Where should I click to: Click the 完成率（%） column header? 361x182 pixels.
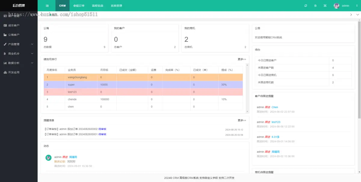(x=177, y=70)
